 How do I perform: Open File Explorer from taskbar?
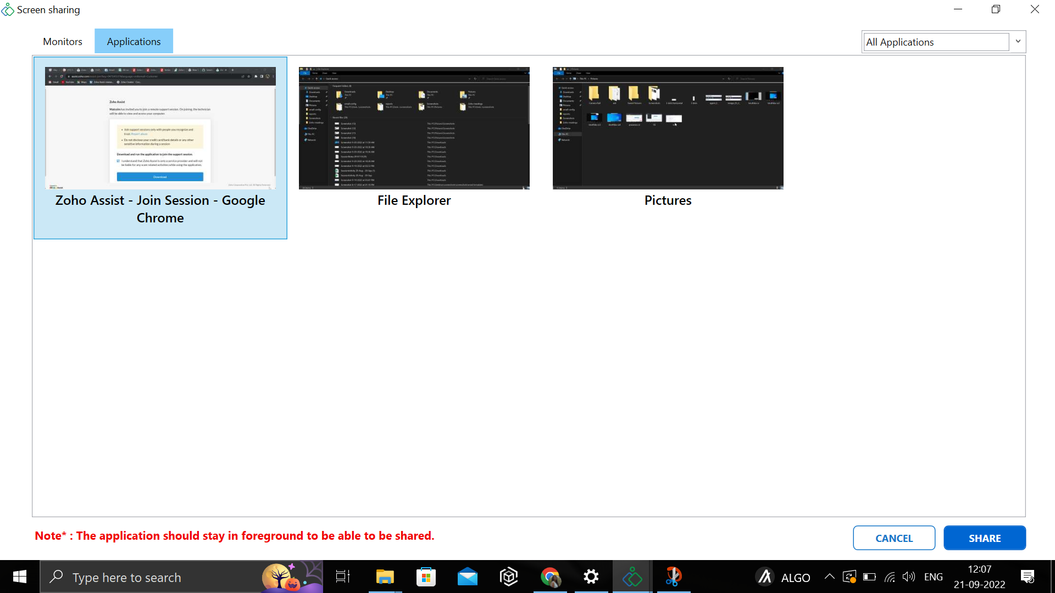pyautogui.click(x=385, y=577)
